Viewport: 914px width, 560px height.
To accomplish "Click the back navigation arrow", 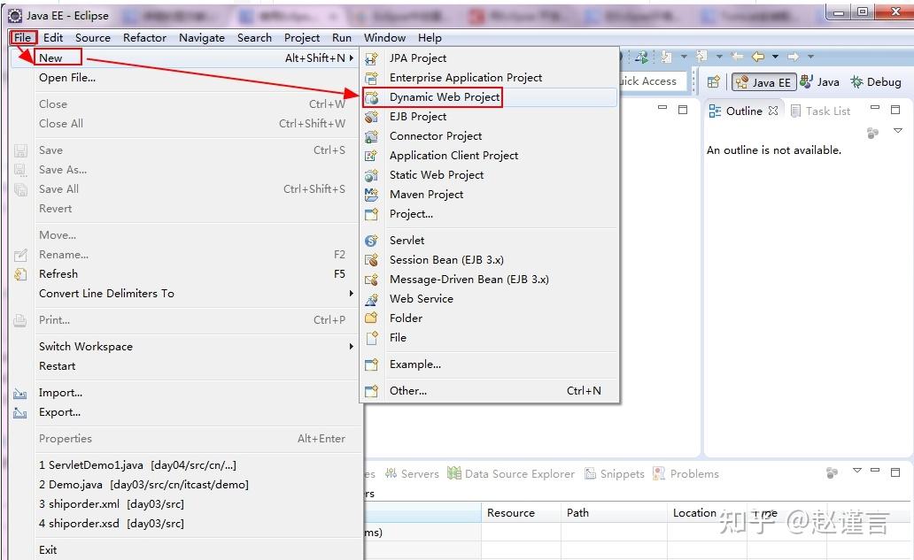I will pos(758,55).
